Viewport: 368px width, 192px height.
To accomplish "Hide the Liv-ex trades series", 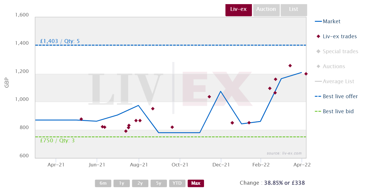I will pos(336,36).
